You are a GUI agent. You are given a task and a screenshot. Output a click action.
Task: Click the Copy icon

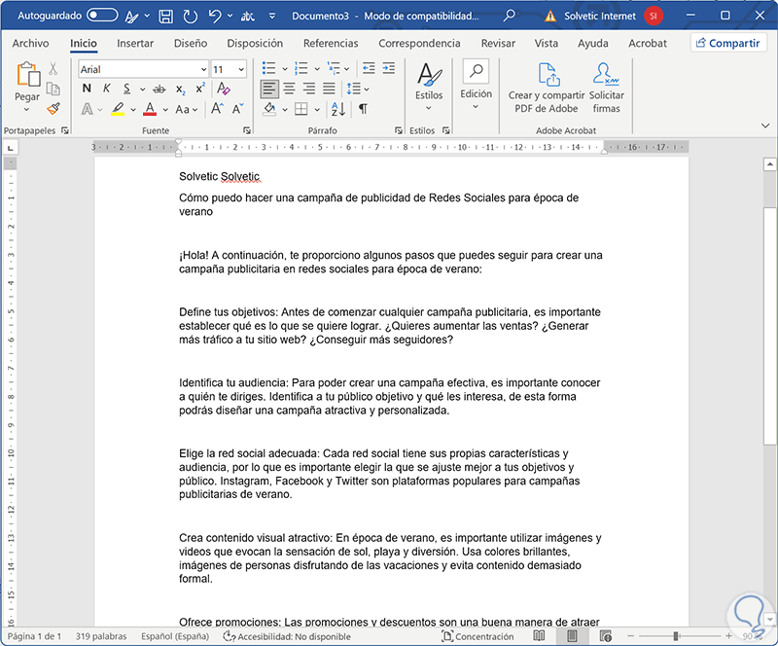[53, 89]
